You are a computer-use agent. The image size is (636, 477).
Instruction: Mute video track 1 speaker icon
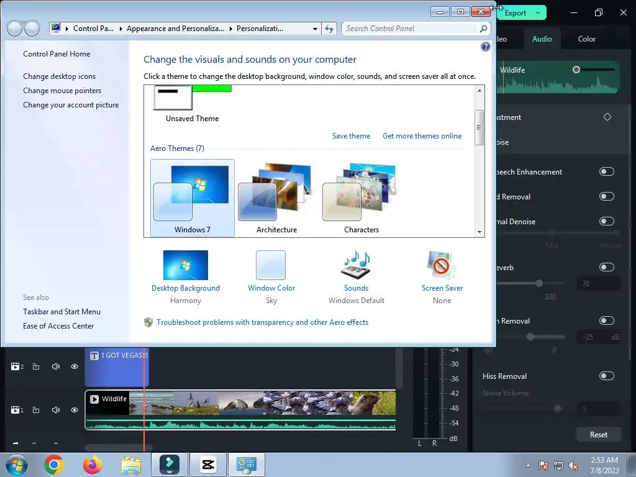coord(55,410)
